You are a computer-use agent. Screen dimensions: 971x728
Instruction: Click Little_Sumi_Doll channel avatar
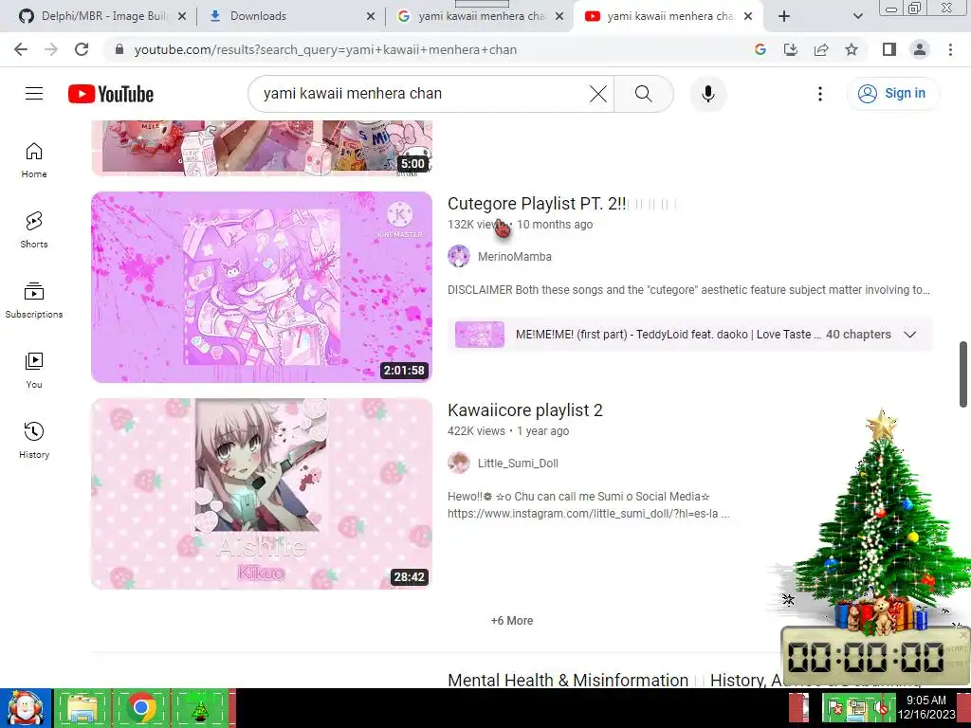459,463
